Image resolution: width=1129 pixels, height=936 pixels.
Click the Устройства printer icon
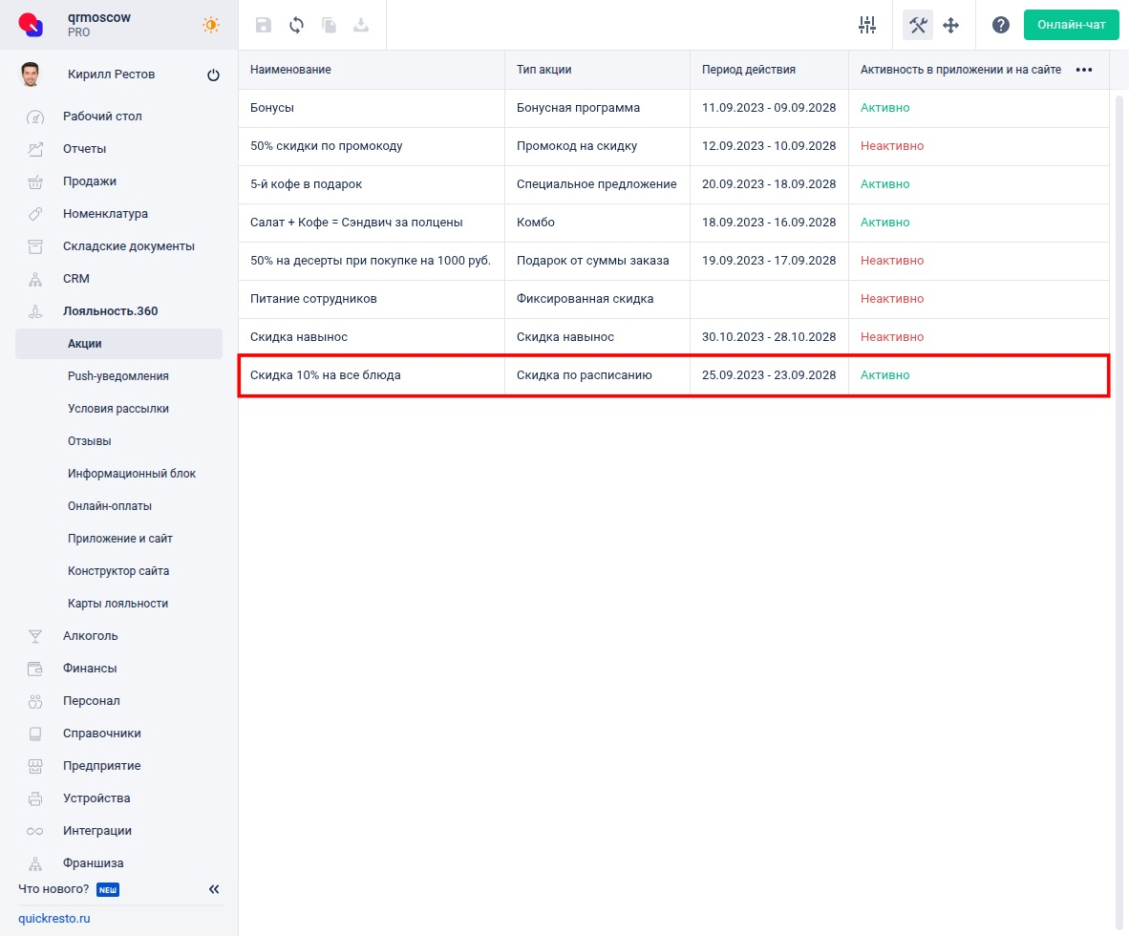click(x=34, y=798)
